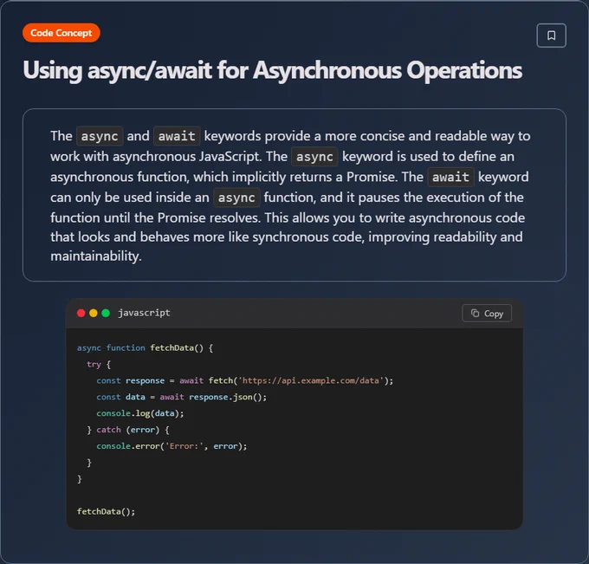
Task: Click the 'maintainability.' word in description
Action: click(96, 256)
